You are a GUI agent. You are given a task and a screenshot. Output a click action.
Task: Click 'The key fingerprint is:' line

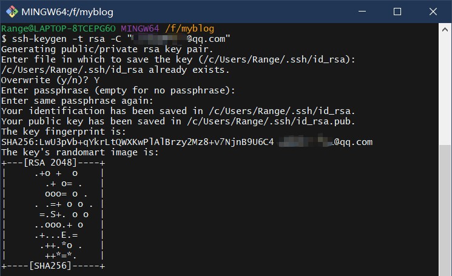click(x=64, y=132)
